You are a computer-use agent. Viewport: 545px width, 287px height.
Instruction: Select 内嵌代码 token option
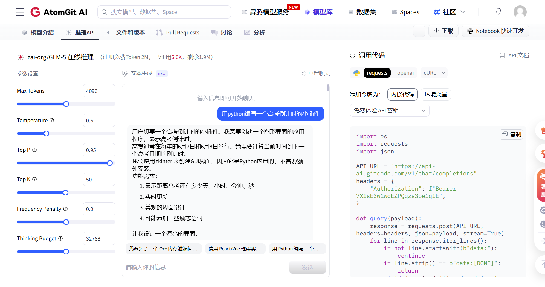click(402, 94)
